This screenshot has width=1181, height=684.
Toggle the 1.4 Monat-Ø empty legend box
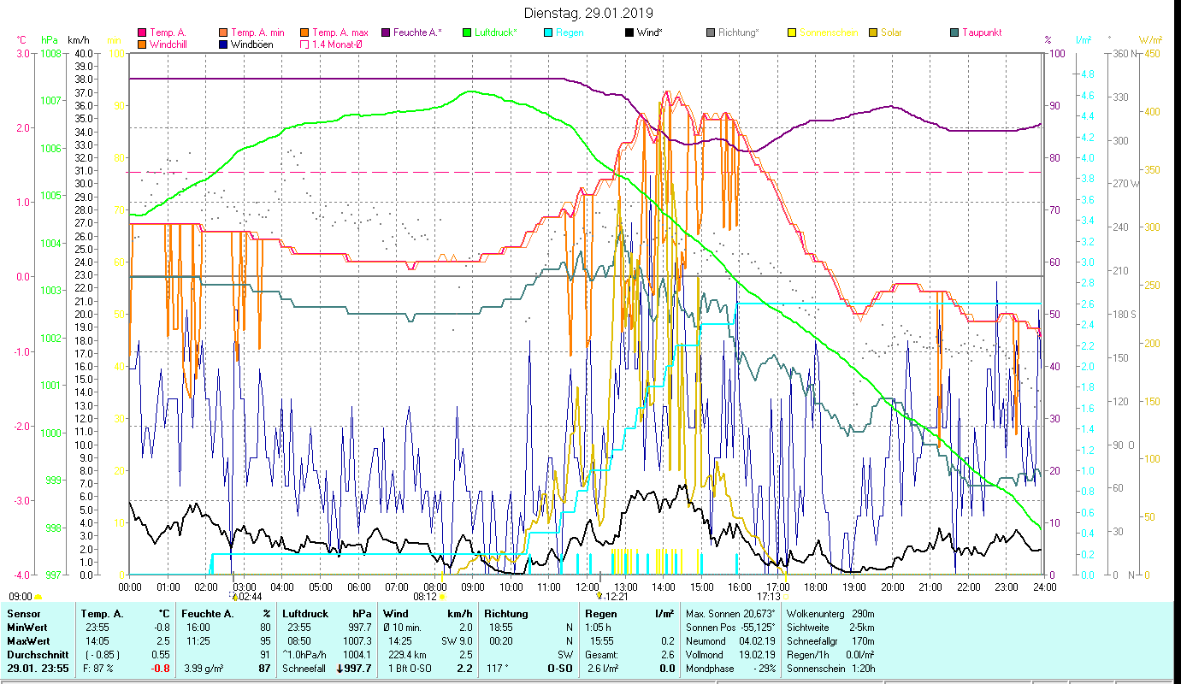tap(304, 44)
